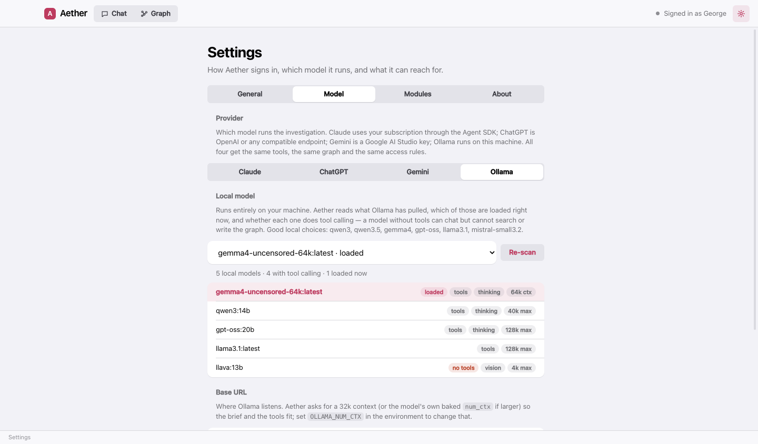The width and height of the screenshot is (758, 444).
Task: Click the red 'loaded' badge
Action: pyautogui.click(x=434, y=292)
